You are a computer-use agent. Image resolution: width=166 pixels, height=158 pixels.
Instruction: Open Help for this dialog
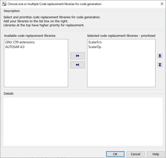156,154
